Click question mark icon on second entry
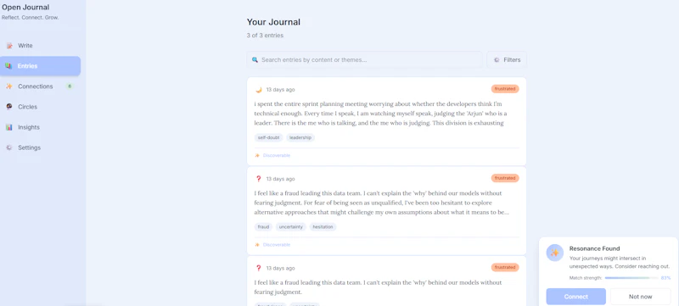 coord(259,179)
